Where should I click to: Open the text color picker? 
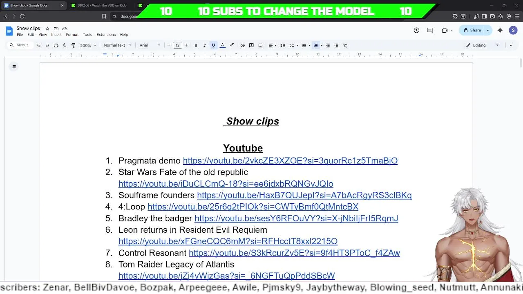pyautogui.click(x=223, y=45)
